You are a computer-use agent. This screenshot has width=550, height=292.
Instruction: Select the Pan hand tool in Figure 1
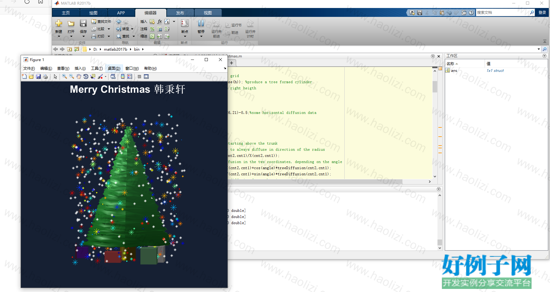tap(79, 76)
